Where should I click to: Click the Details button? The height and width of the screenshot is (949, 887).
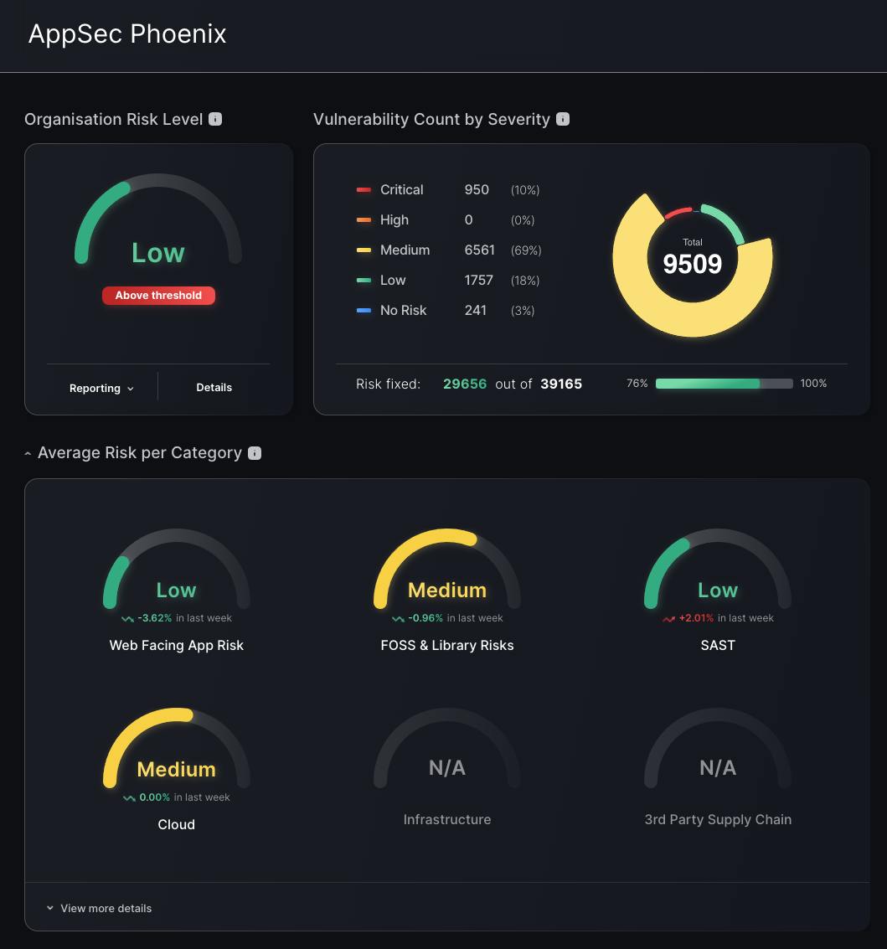(214, 387)
